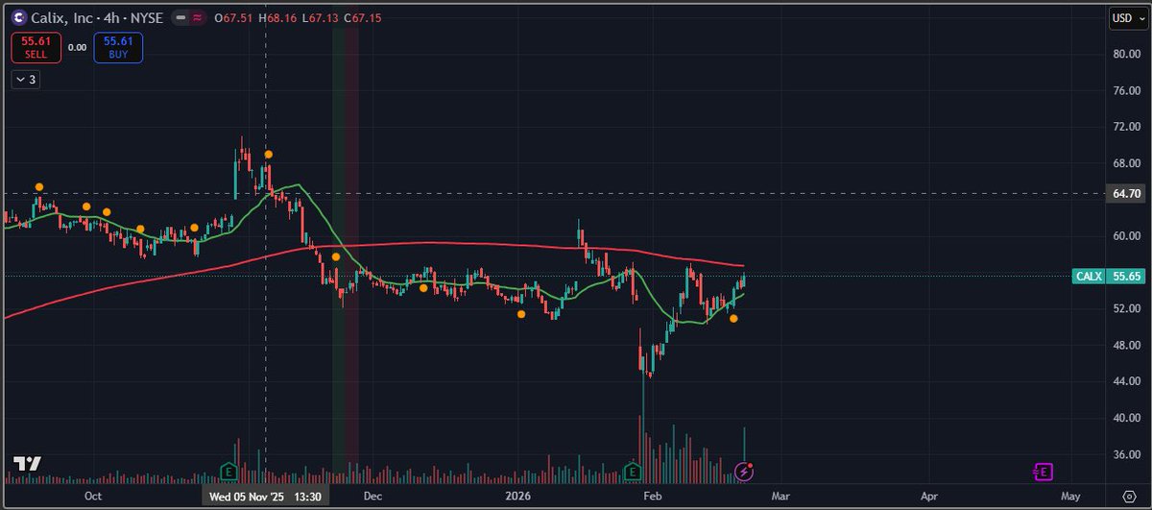
Task: Click the 44.00 price scale label
Action: click(x=1125, y=381)
